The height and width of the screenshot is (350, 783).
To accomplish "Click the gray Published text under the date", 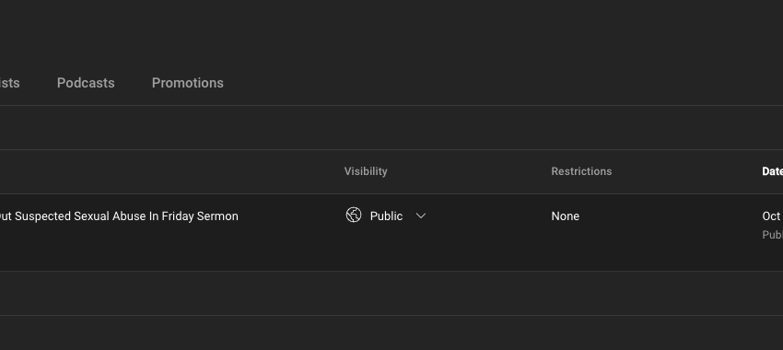I will 772,235.
